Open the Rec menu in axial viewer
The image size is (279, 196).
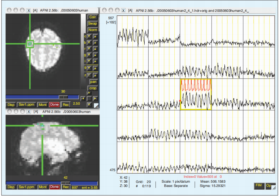[x=66, y=105]
